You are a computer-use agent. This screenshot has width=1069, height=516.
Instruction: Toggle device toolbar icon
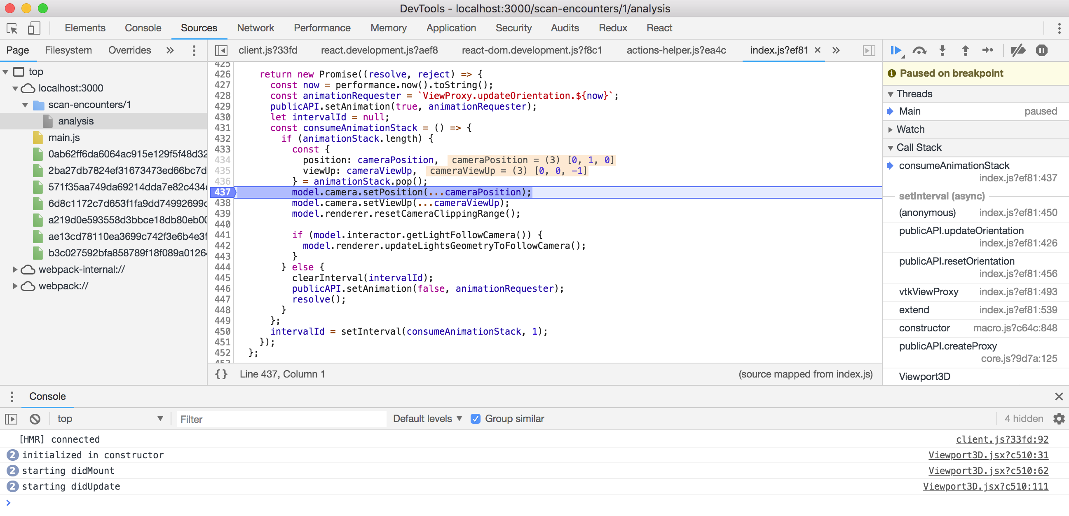[x=34, y=28]
